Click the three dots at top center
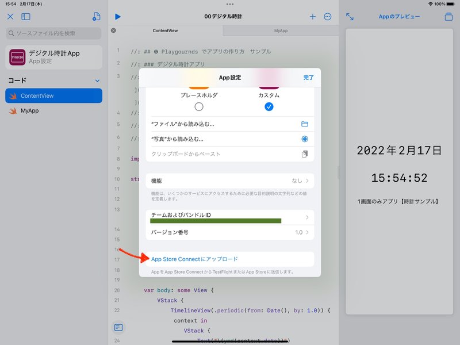The image size is (460, 345). pyautogui.click(x=230, y=4)
